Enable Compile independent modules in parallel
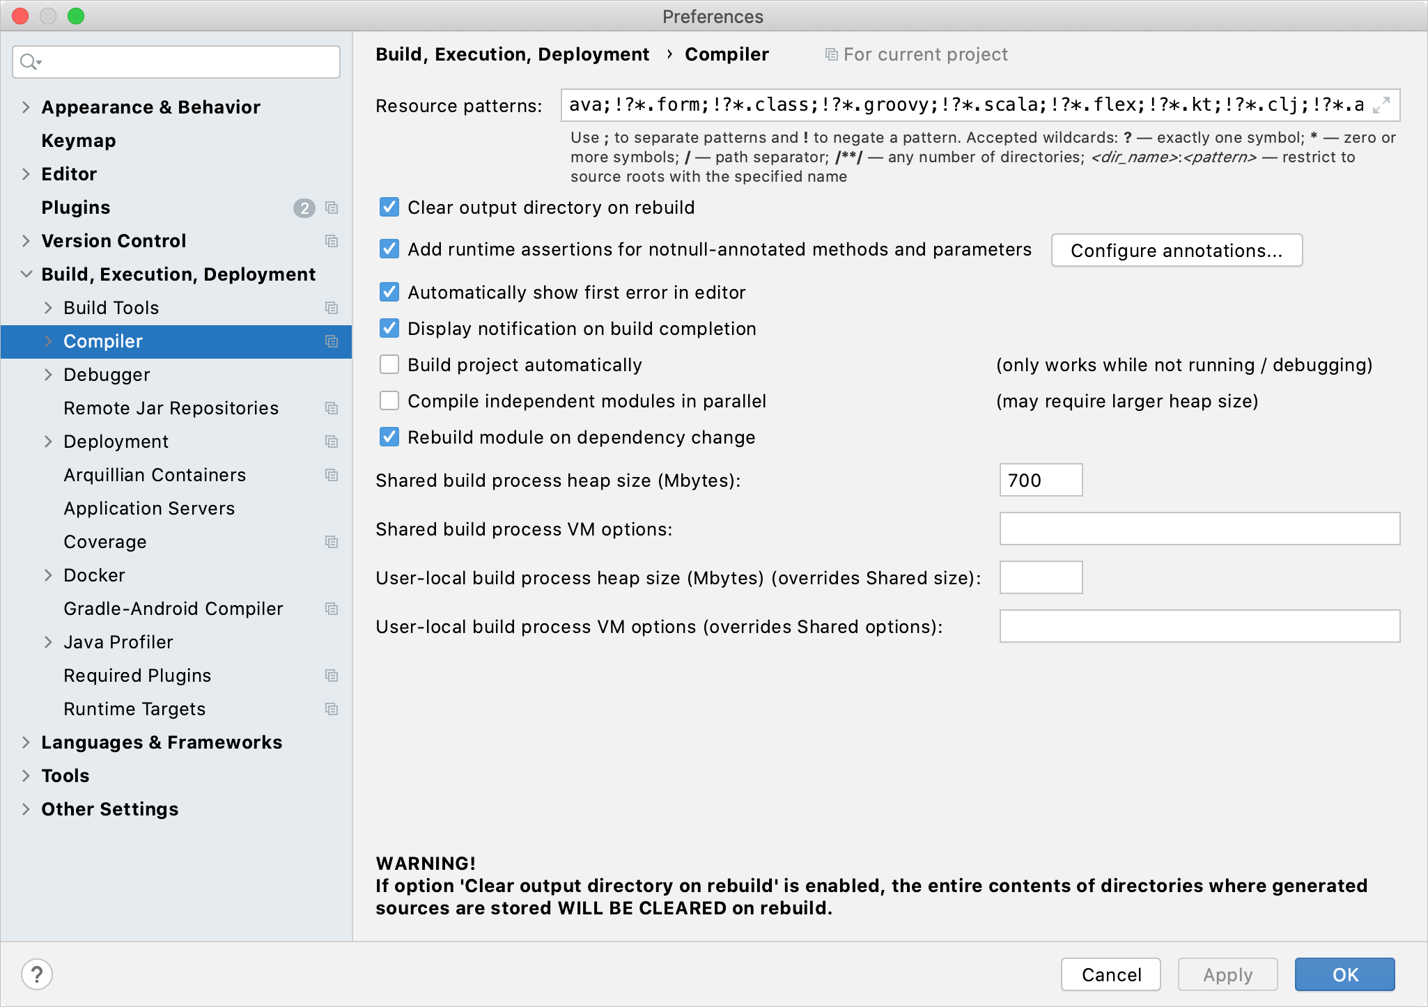1428x1007 pixels. pos(389,401)
